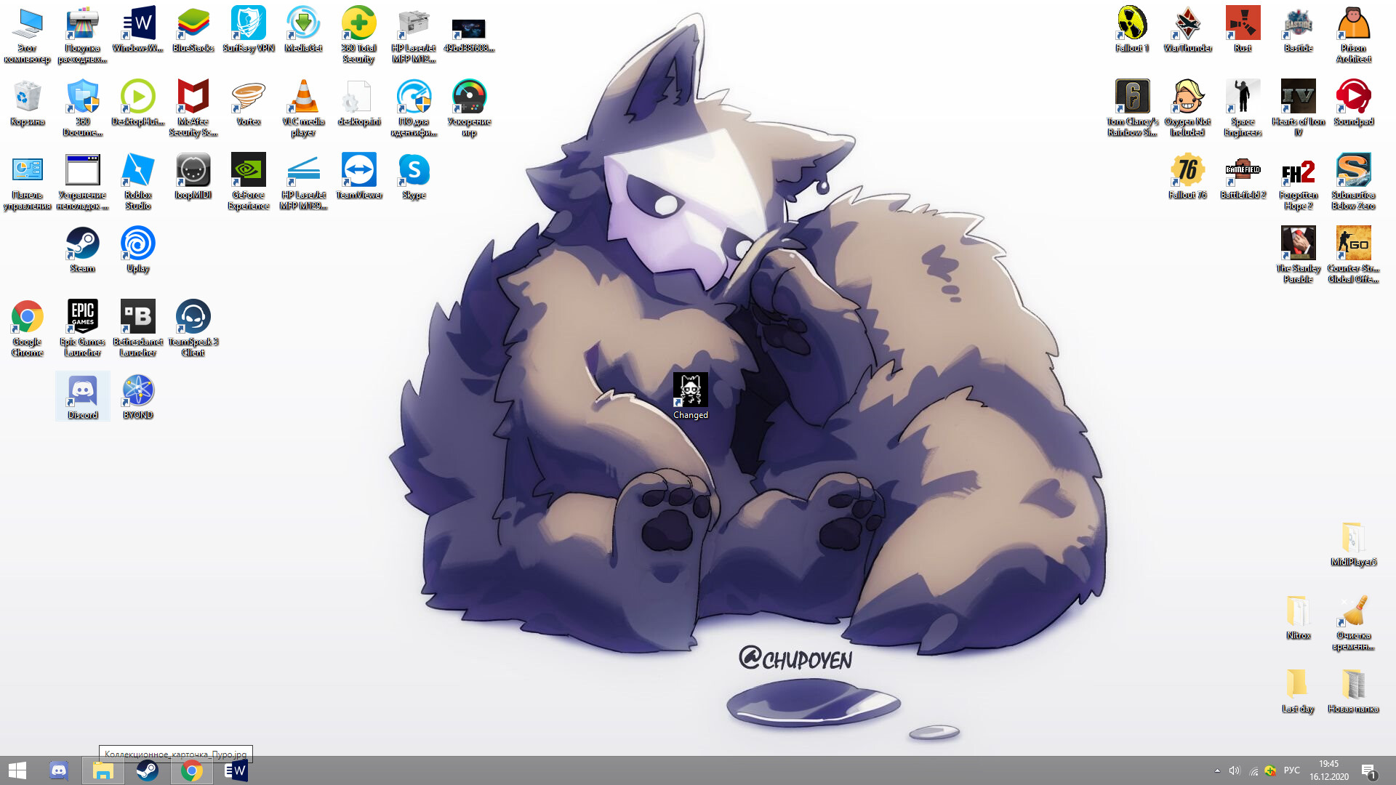
Task: Launch Fallout 76 shortcut
Action: pos(1187,176)
